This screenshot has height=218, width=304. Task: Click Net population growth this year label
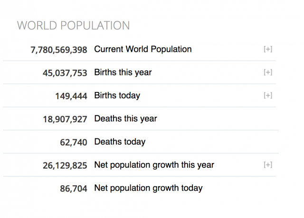(x=154, y=165)
